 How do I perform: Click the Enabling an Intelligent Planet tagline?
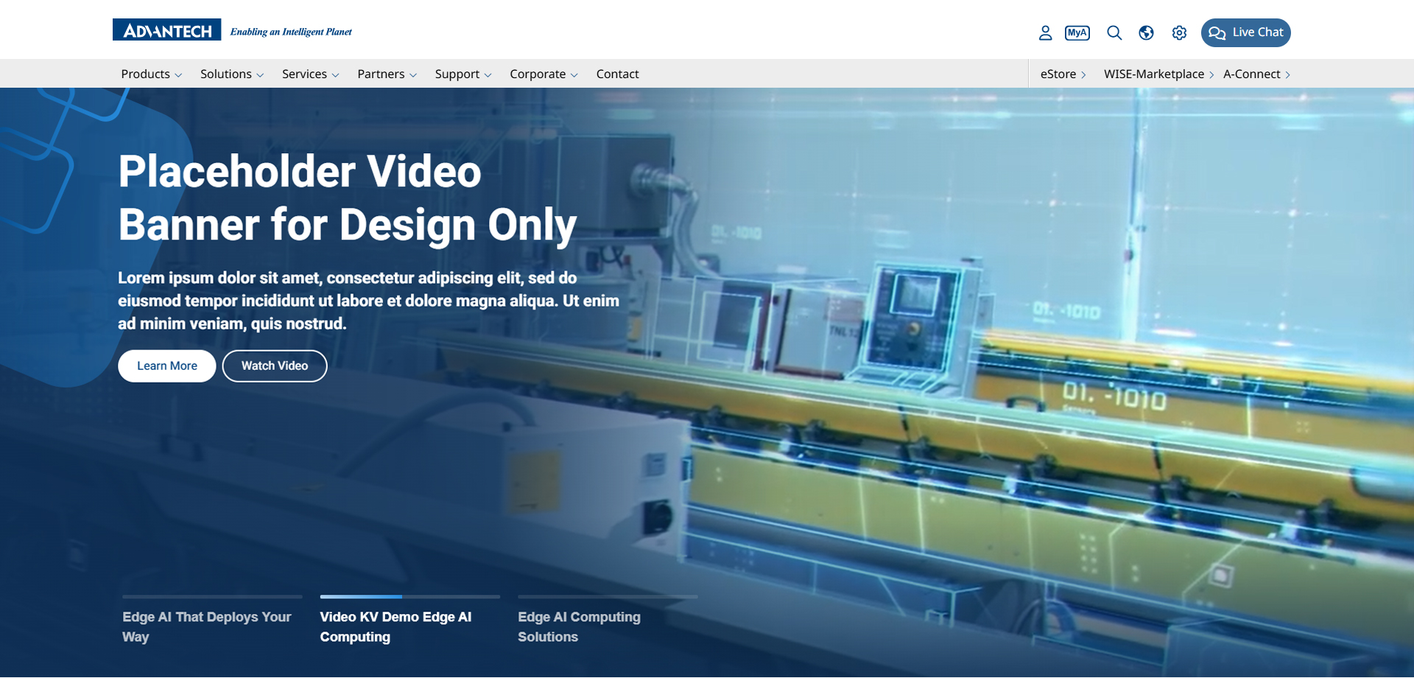coord(291,32)
